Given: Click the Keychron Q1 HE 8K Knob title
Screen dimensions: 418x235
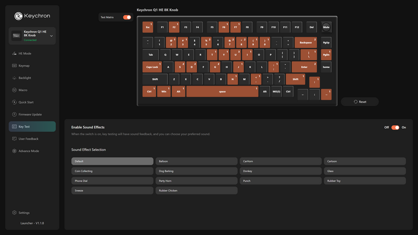Looking at the screenshot, I should pyautogui.click(x=158, y=10).
